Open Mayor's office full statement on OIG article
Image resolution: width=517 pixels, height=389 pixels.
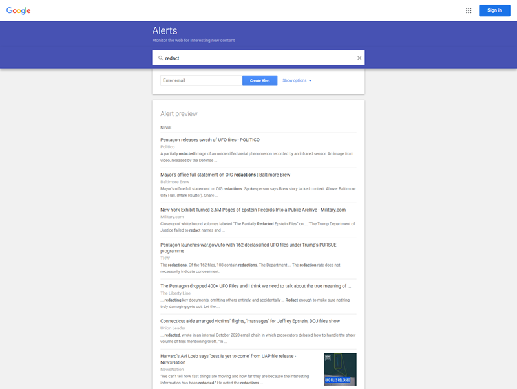[x=225, y=175]
